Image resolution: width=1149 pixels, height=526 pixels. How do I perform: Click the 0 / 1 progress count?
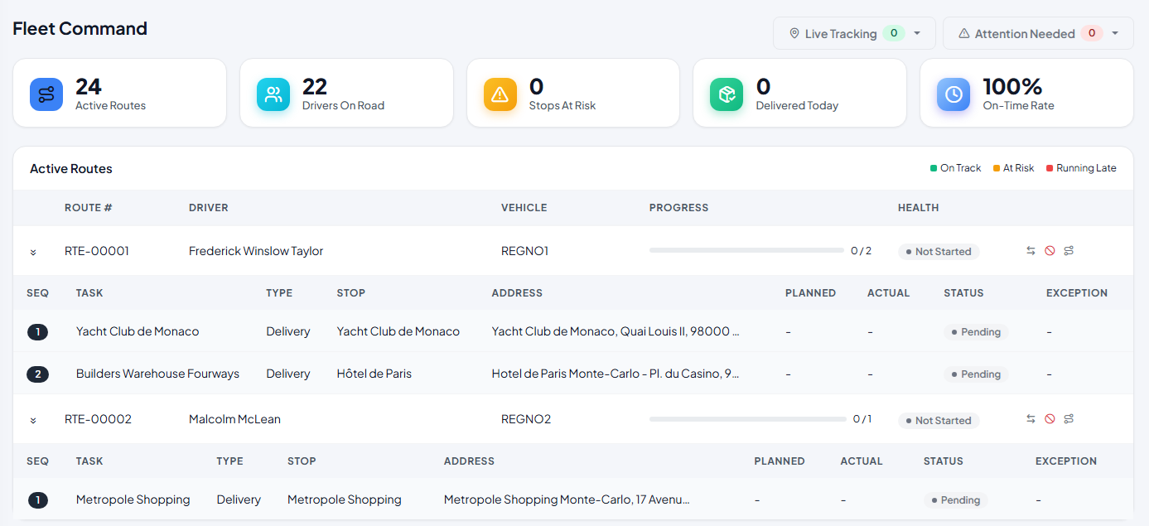tap(862, 419)
